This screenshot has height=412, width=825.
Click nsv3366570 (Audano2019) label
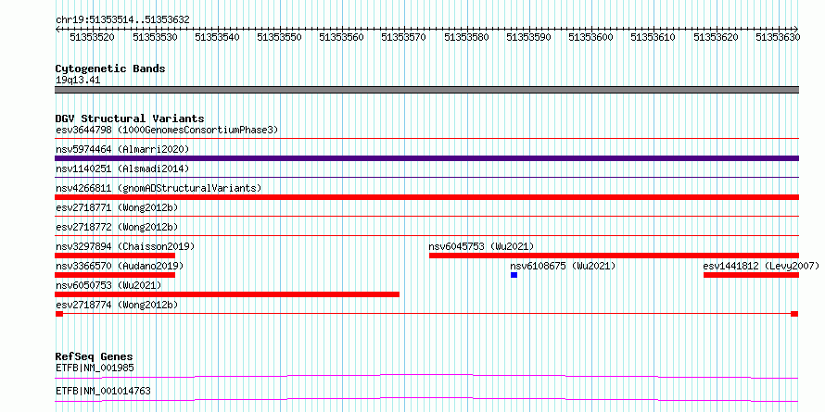click(x=120, y=266)
